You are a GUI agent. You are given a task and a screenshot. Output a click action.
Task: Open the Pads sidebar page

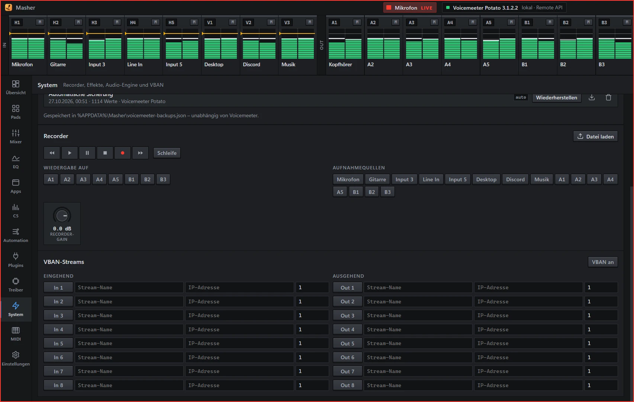coord(16,112)
